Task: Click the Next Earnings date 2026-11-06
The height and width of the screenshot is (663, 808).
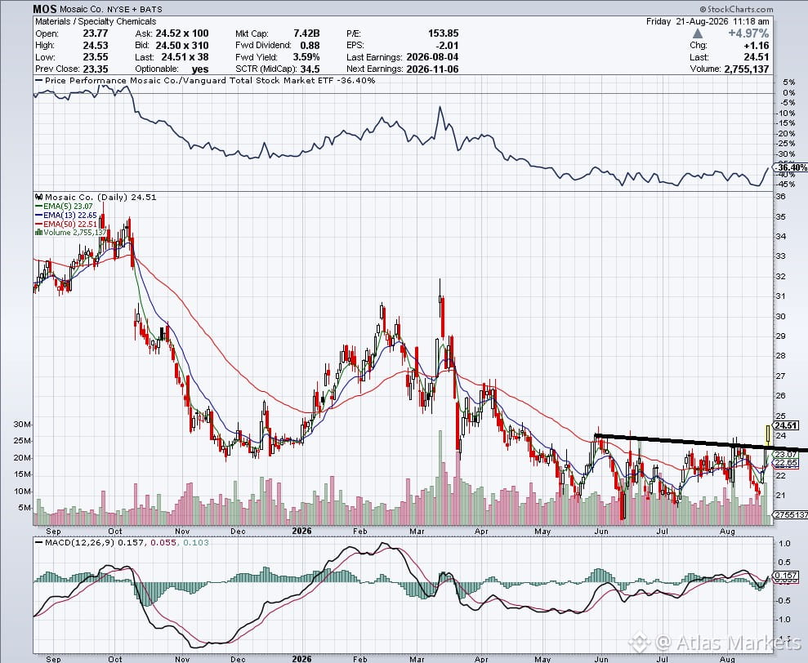Action: 432,69
